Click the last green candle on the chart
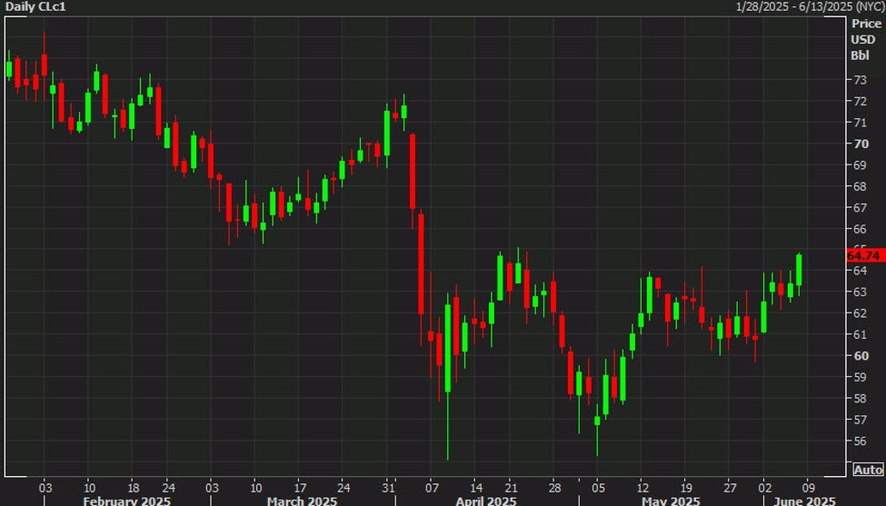This screenshot has width=886, height=506. (799, 270)
